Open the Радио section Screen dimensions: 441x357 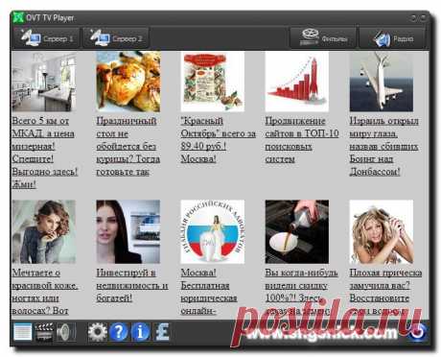click(x=392, y=38)
